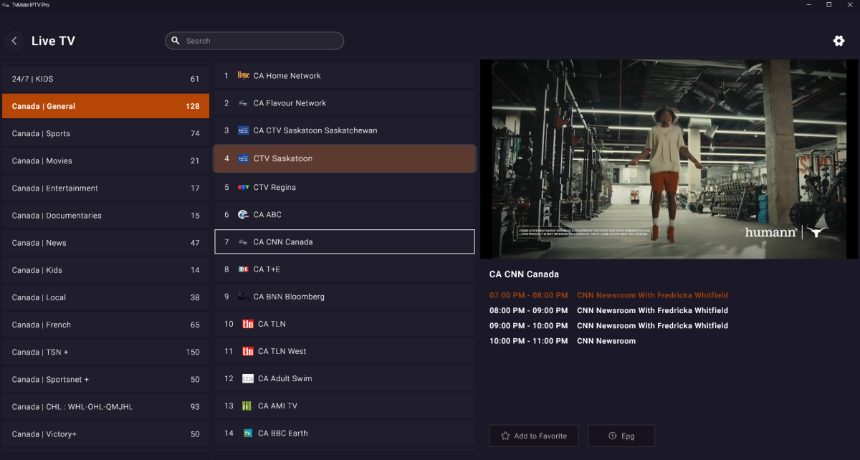
Task: Choose the Canada | TSN + category
Action: point(105,353)
